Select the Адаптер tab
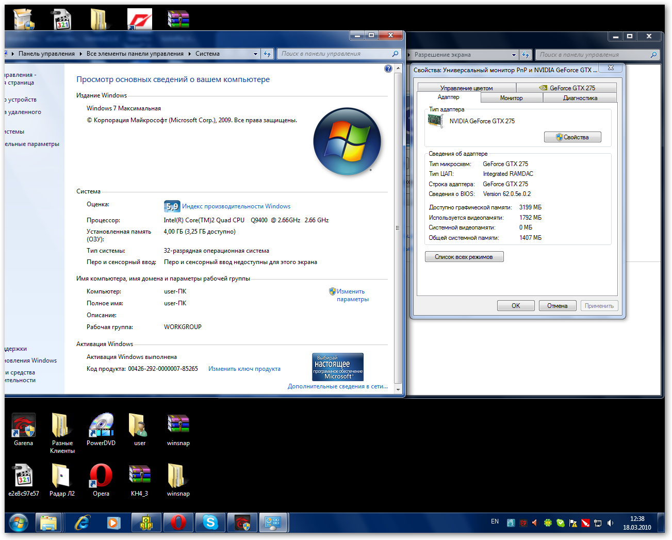 click(449, 97)
